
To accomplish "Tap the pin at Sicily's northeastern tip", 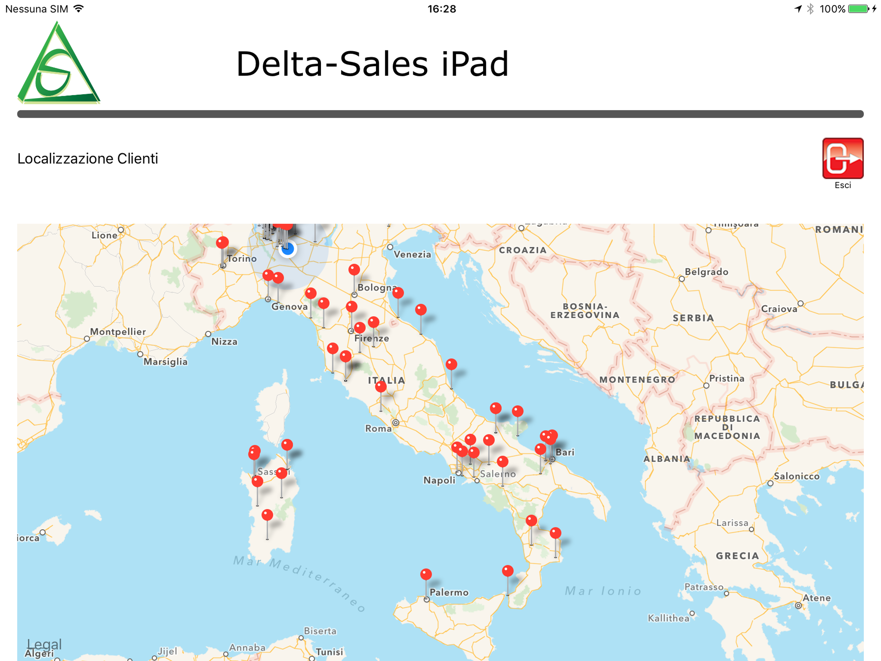I will [x=507, y=571].
